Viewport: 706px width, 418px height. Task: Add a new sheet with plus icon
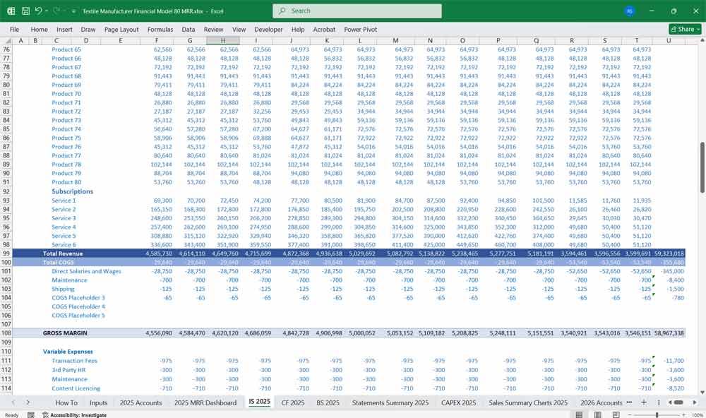pos(644,402)
